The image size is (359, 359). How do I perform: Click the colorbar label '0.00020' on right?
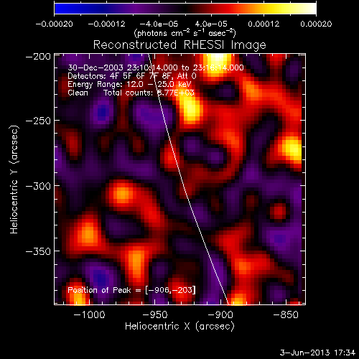click(x=316, y=24)
